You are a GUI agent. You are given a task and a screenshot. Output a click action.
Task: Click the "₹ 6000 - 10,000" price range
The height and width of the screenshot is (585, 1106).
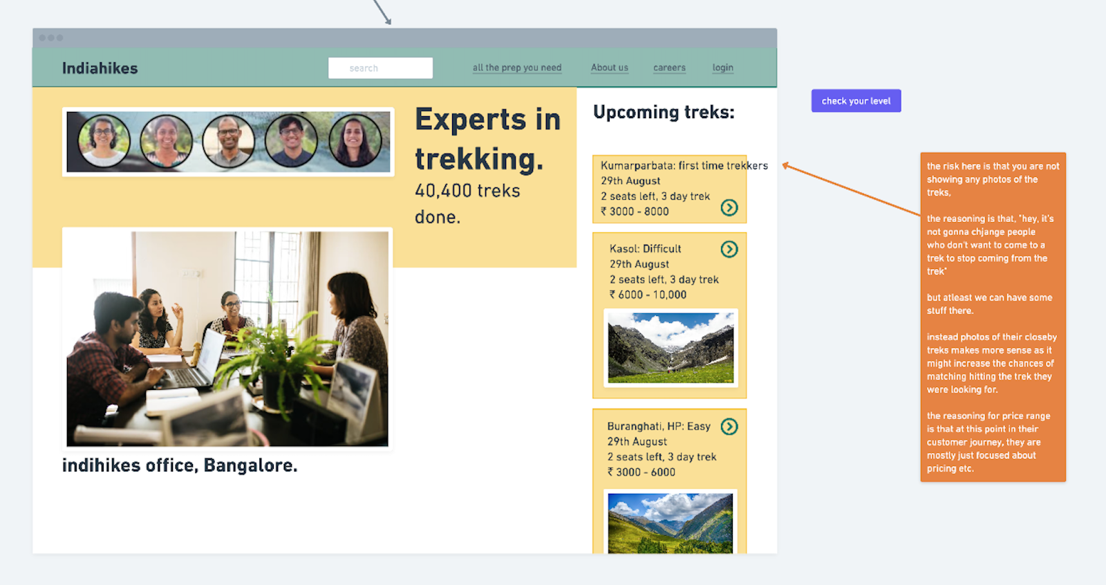click(x=648, y=295)
